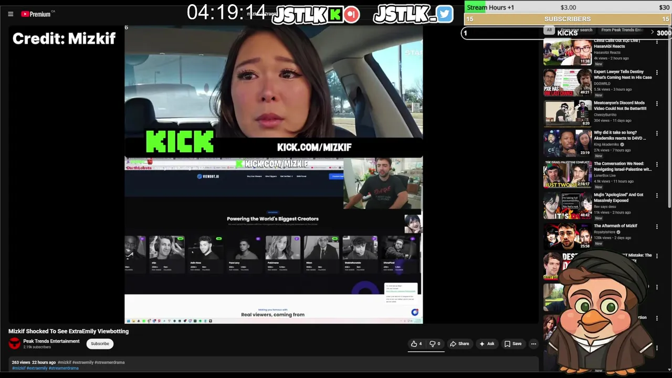Viewport: 672px width, 378px height.
Task: Click the main video player to pause
Action: (x=274, y=175)
